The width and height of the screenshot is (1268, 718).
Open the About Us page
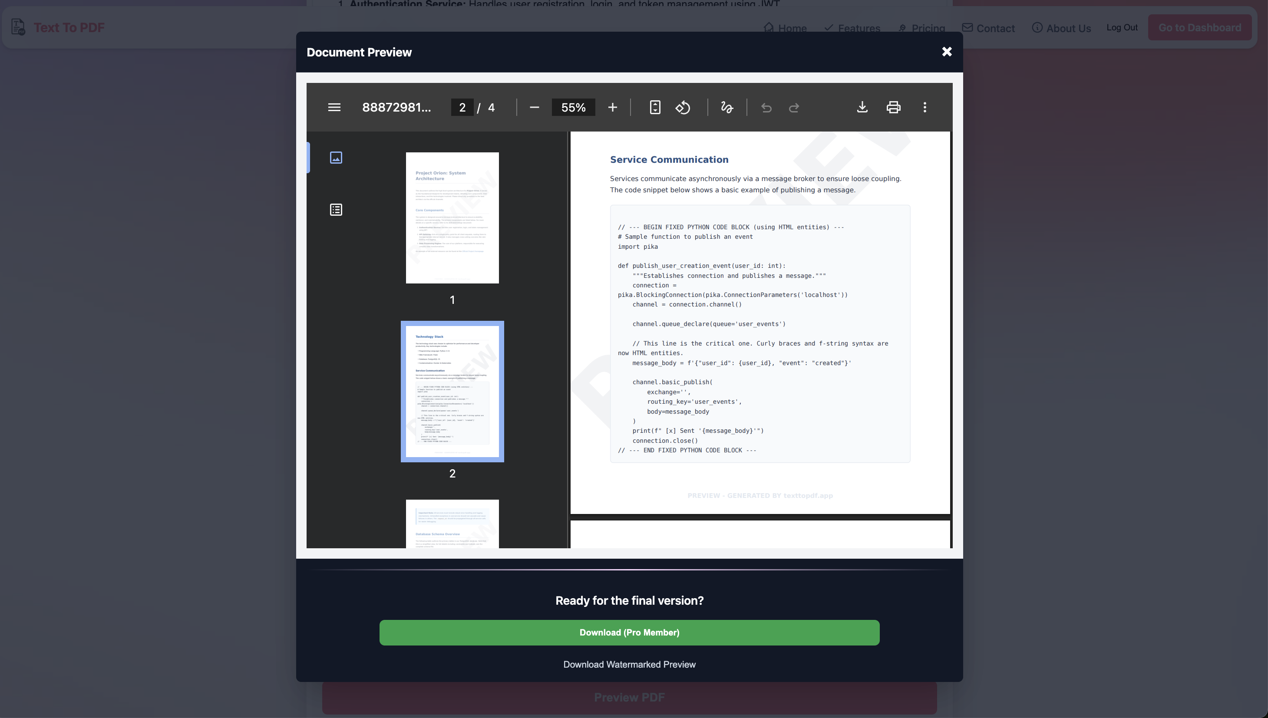pyautogui.click(x=1061, y=28)
